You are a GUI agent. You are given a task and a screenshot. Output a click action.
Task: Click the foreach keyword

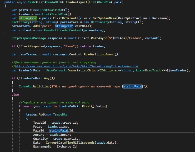pos(25,106)
